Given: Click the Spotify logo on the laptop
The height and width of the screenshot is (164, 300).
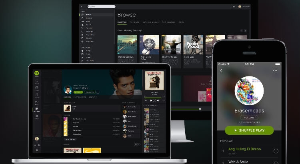Looking at the screenshot, I should tap(36, 73).
